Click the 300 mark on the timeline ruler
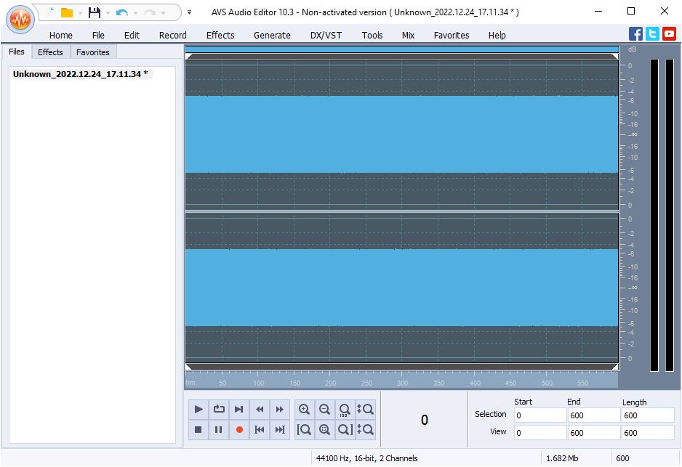Image resolution: width=682 pixels, height=467 pixels. [402, 383]
